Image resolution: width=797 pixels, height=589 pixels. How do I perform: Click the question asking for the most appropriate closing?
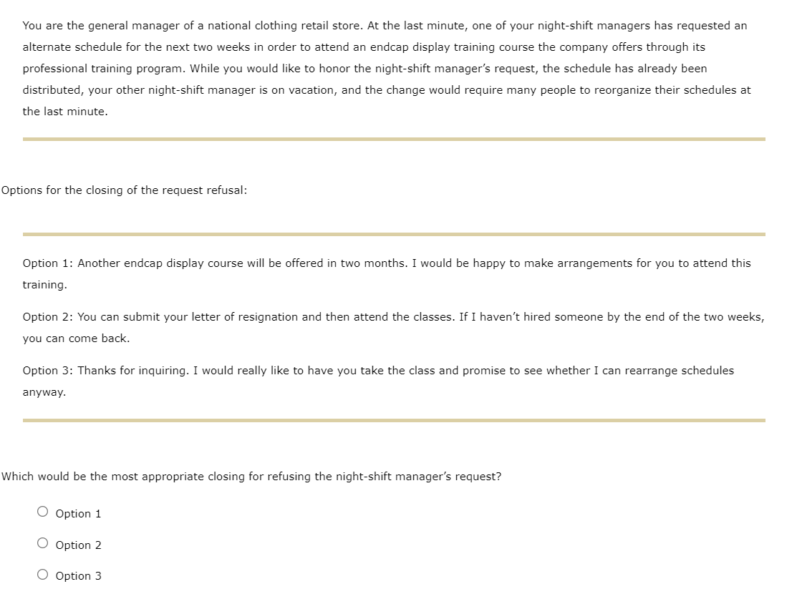[x=251, y=476]
